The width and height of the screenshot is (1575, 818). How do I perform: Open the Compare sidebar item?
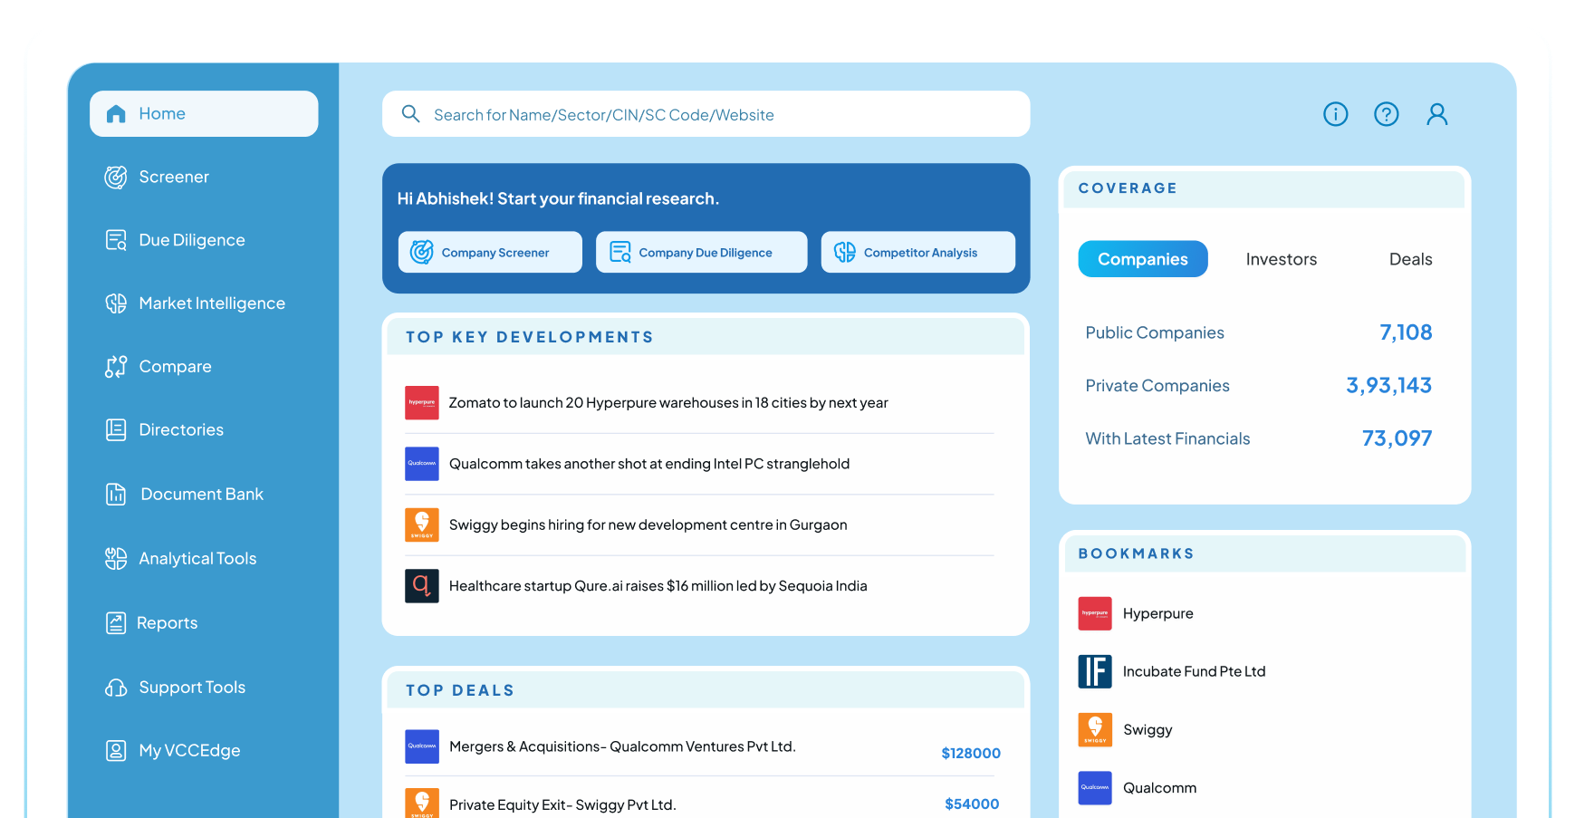pyautogui.click(x=174, y=367)
